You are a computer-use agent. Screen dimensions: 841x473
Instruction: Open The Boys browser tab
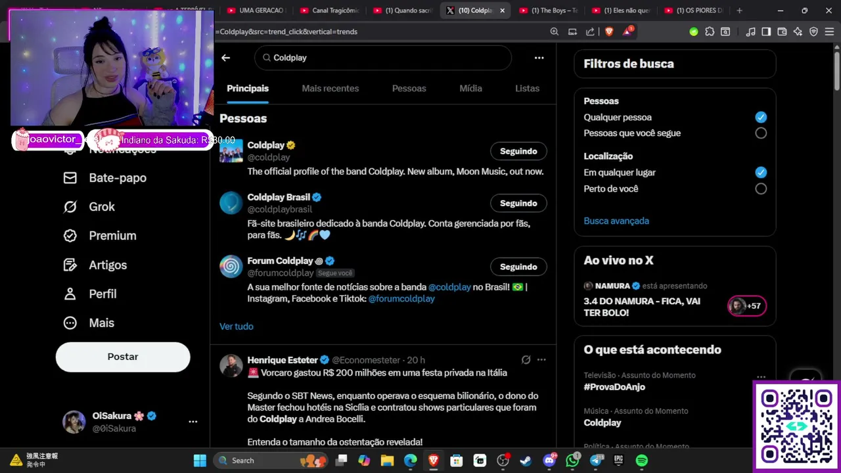click(x=548, y=11)
